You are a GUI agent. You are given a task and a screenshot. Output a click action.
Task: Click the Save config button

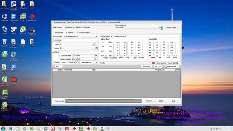click(161, 63)
